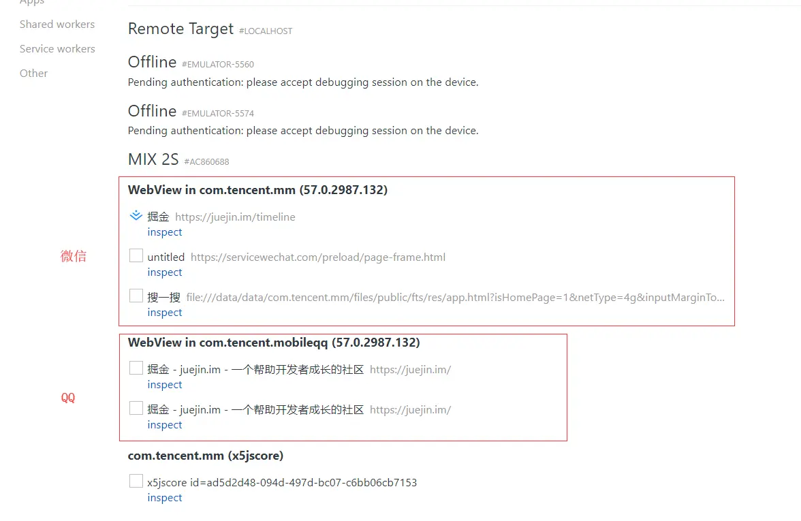Click the '掘金' title of the timeline page
801x521 pixels.
[x=158, y=217]
